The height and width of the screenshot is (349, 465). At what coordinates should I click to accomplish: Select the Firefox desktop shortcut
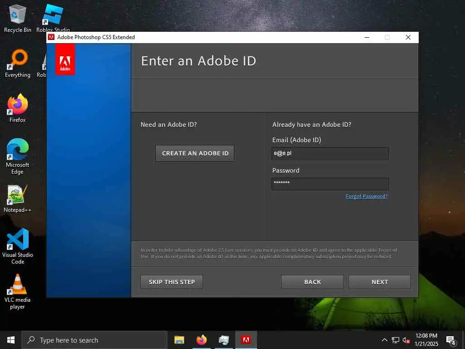[x=18, y=109]
